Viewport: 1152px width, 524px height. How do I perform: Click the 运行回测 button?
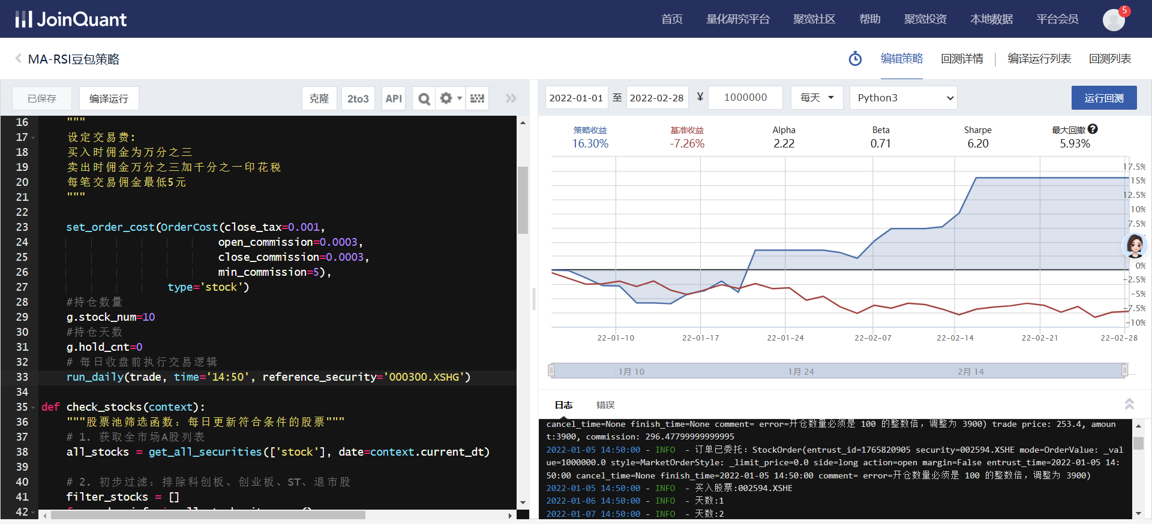click(1104, 98)
